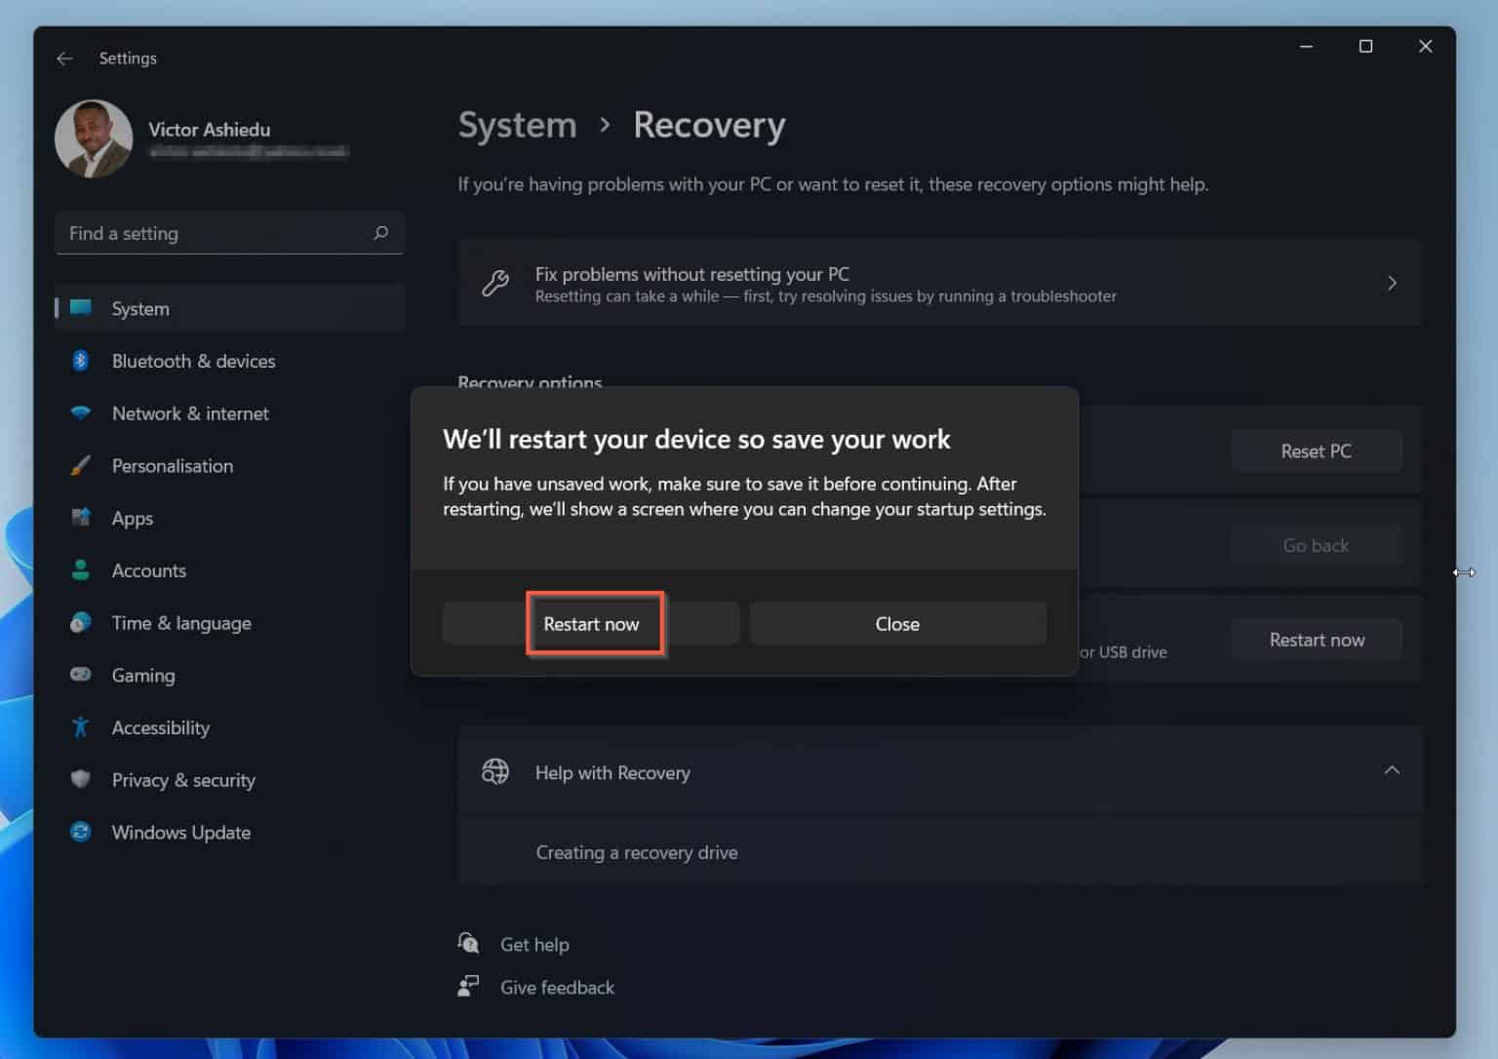Click the Accounts icon
Screen dimensions: 1498x1059
click(x=81, y=570)
